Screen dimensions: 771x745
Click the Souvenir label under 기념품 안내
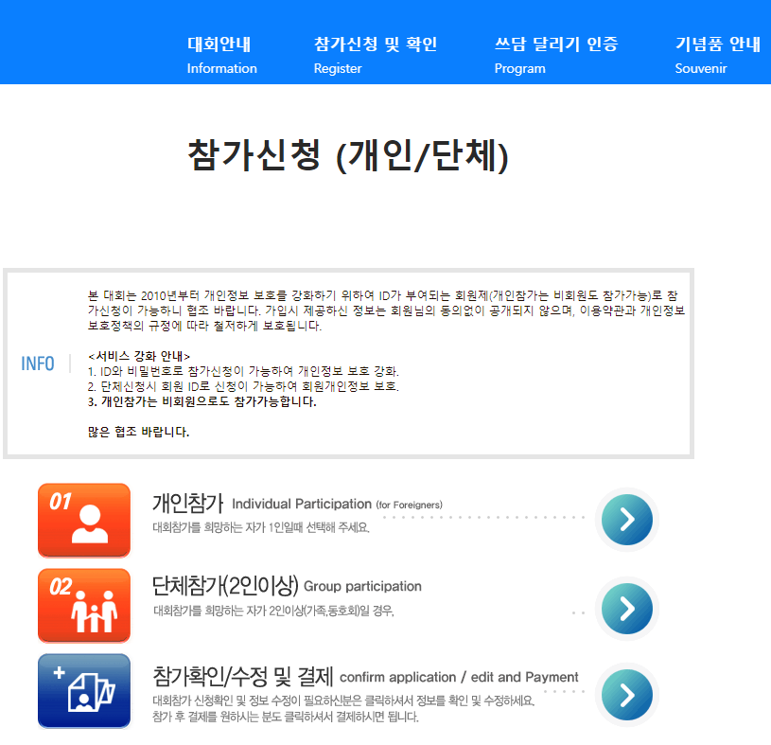700,68
